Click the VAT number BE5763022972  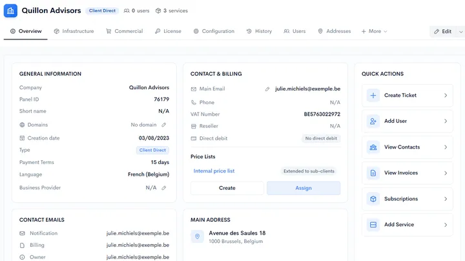(322, 114)
